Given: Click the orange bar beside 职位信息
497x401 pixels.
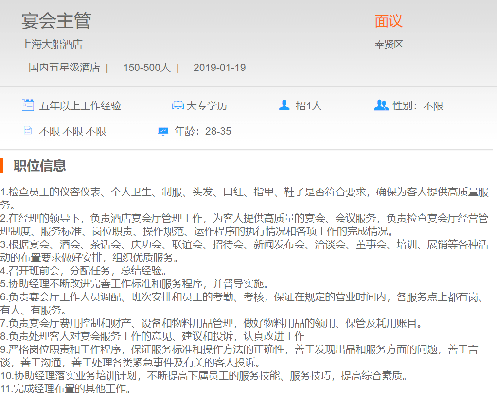Looking at the screenshot, I should point(1,166).
